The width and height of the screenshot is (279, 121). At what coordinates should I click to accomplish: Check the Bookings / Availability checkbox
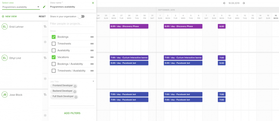[53, 64]
